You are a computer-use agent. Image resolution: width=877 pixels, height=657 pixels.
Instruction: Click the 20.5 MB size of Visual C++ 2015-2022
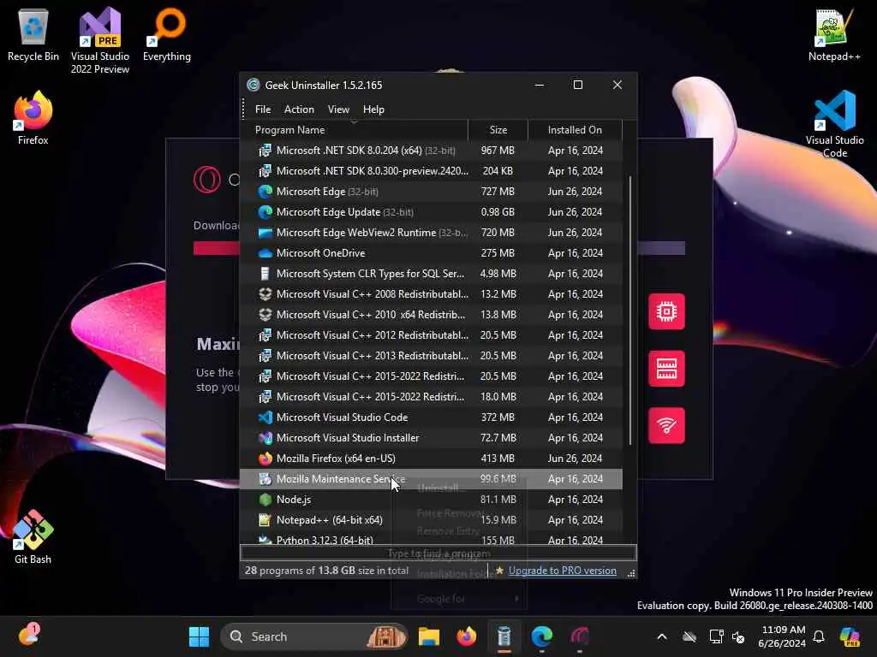(x=498, y=376)
